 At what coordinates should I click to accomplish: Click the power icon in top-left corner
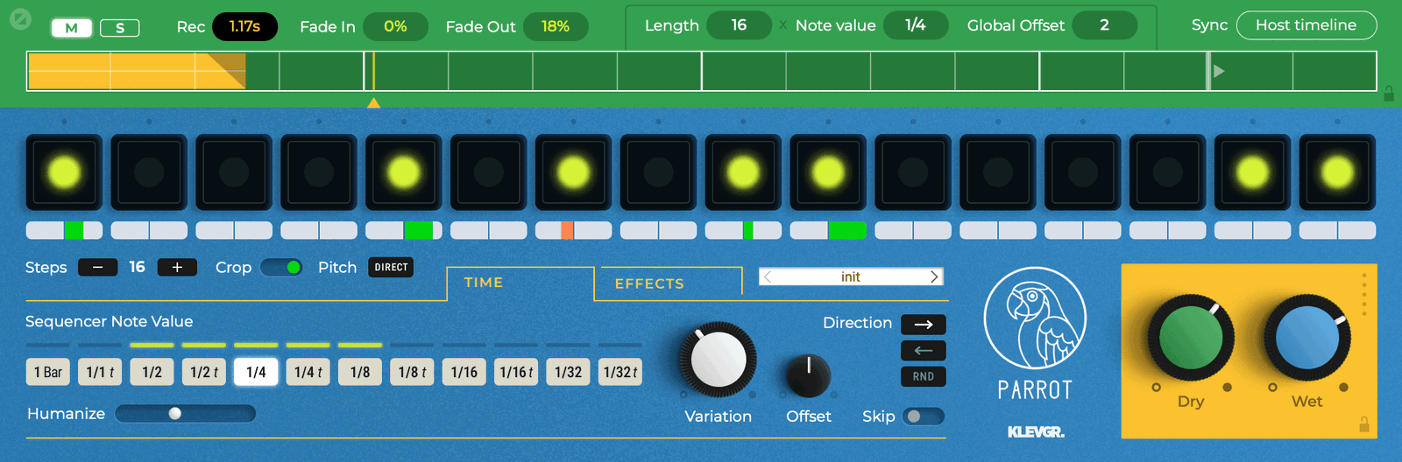(x=20, y=18)
